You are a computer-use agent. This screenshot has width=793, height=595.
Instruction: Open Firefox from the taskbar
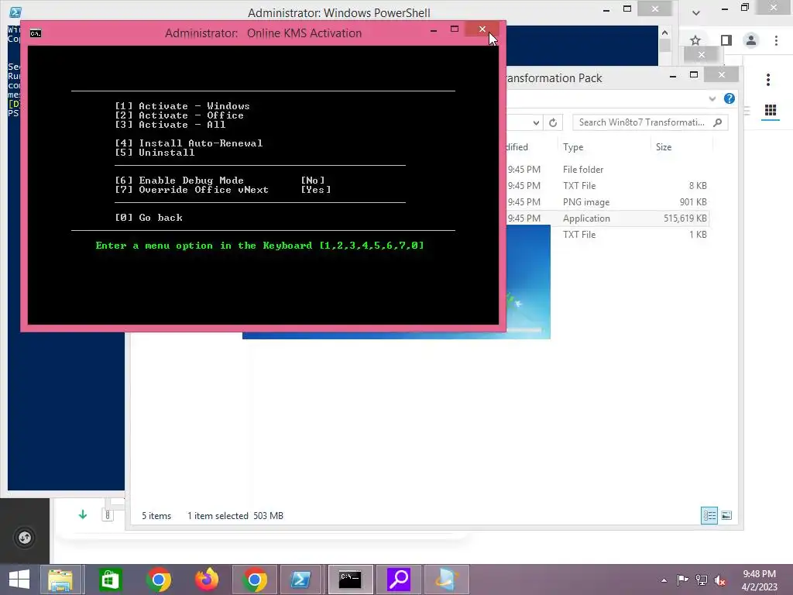tap(207, 580)
